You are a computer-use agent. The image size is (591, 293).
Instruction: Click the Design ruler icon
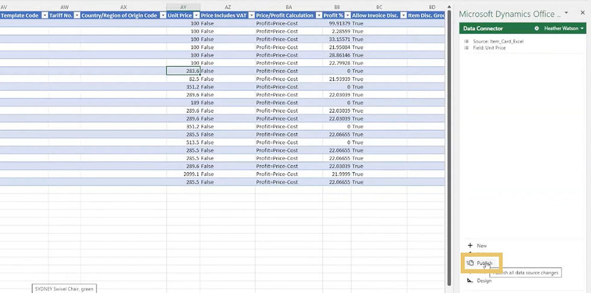[470, 280]
